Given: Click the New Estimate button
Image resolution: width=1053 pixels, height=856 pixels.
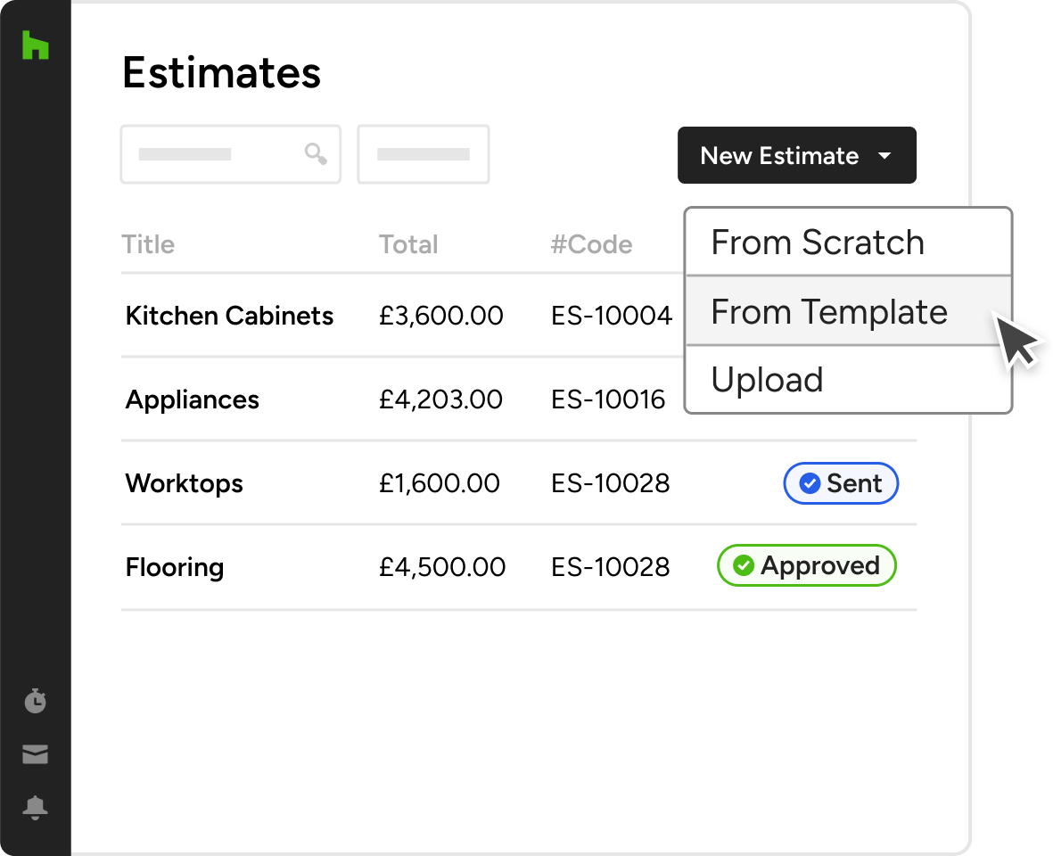Looking at the screenshot, I should coord(779,156).
